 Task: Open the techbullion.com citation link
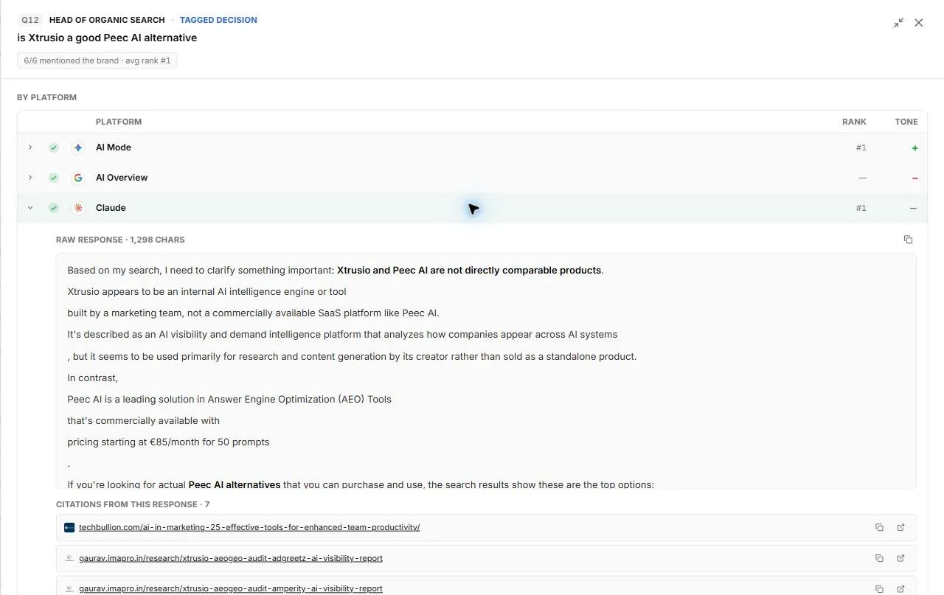[249, 527]
